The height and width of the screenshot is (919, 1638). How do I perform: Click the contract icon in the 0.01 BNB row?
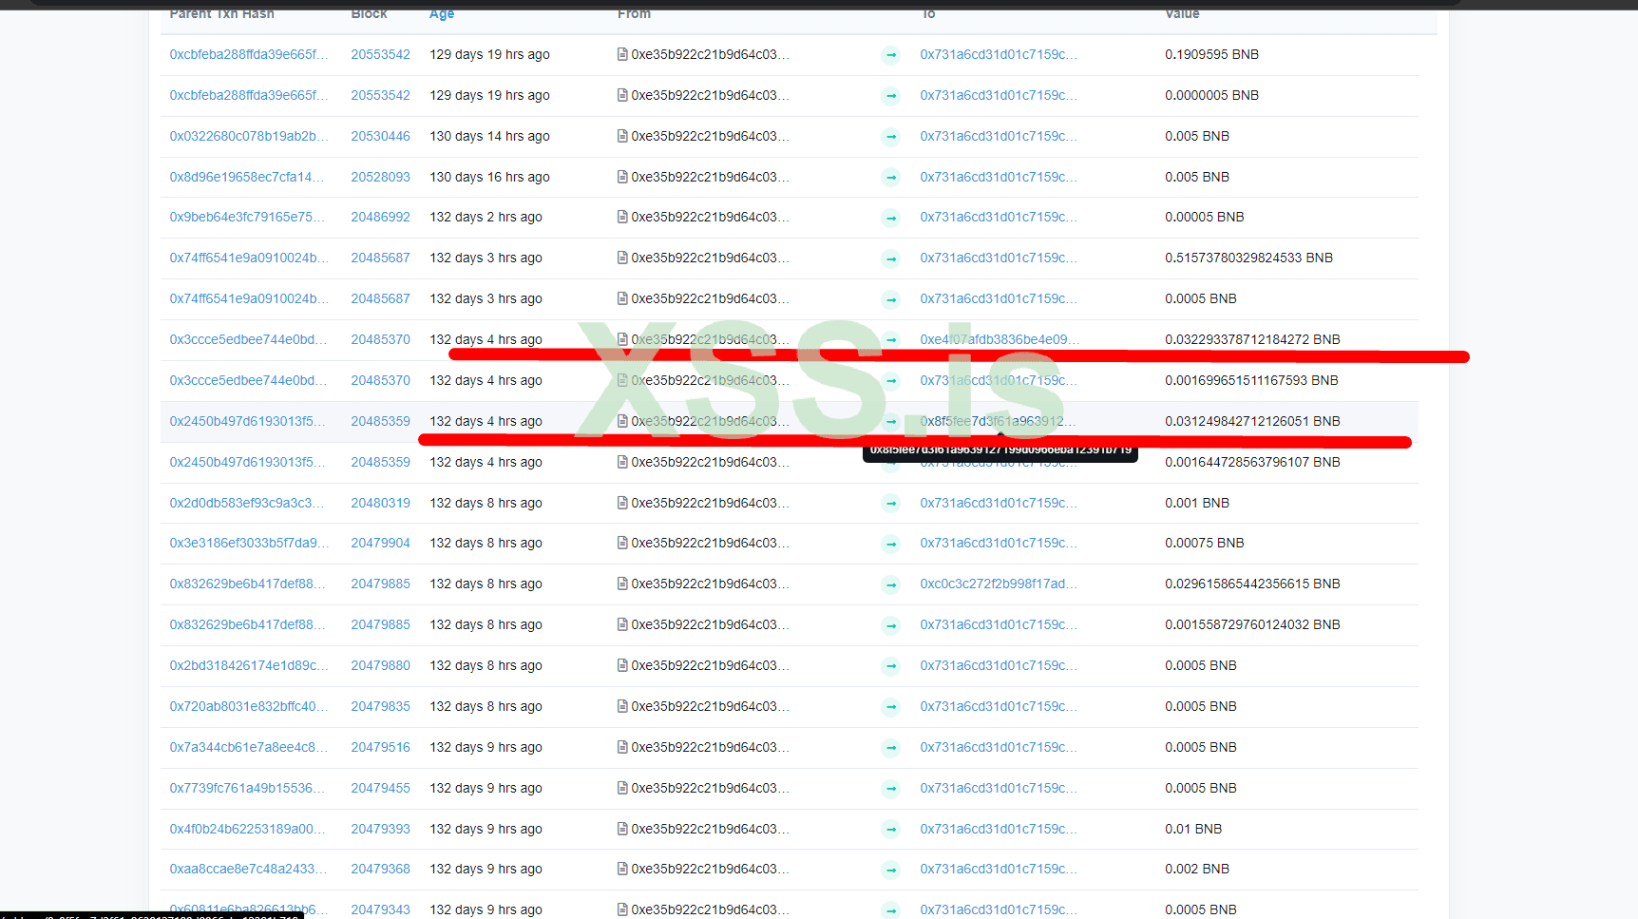(x=622, y=829)
